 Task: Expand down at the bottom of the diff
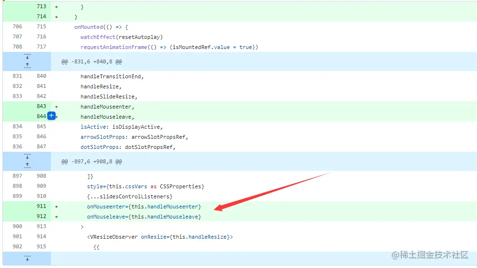click(27, 258)
